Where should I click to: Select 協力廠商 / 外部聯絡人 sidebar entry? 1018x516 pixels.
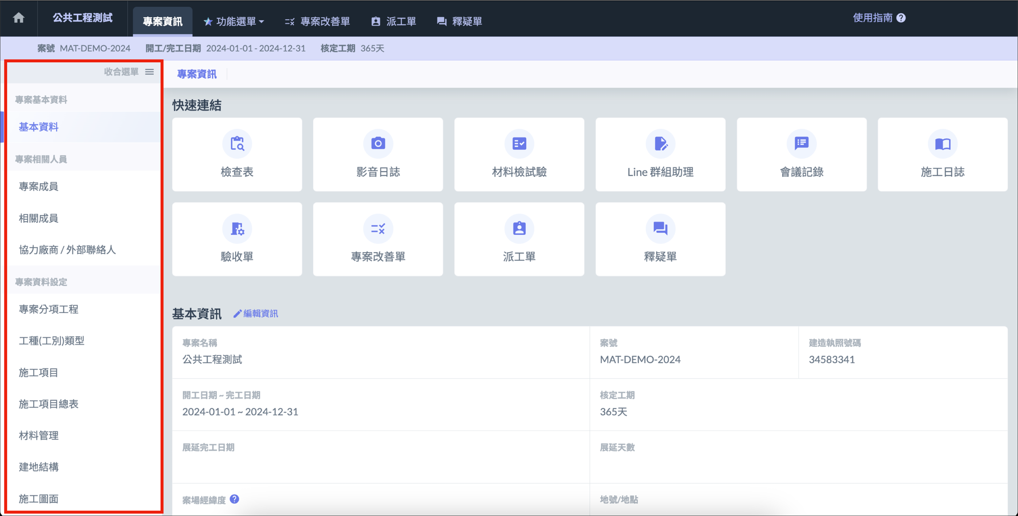coord(67,250)
